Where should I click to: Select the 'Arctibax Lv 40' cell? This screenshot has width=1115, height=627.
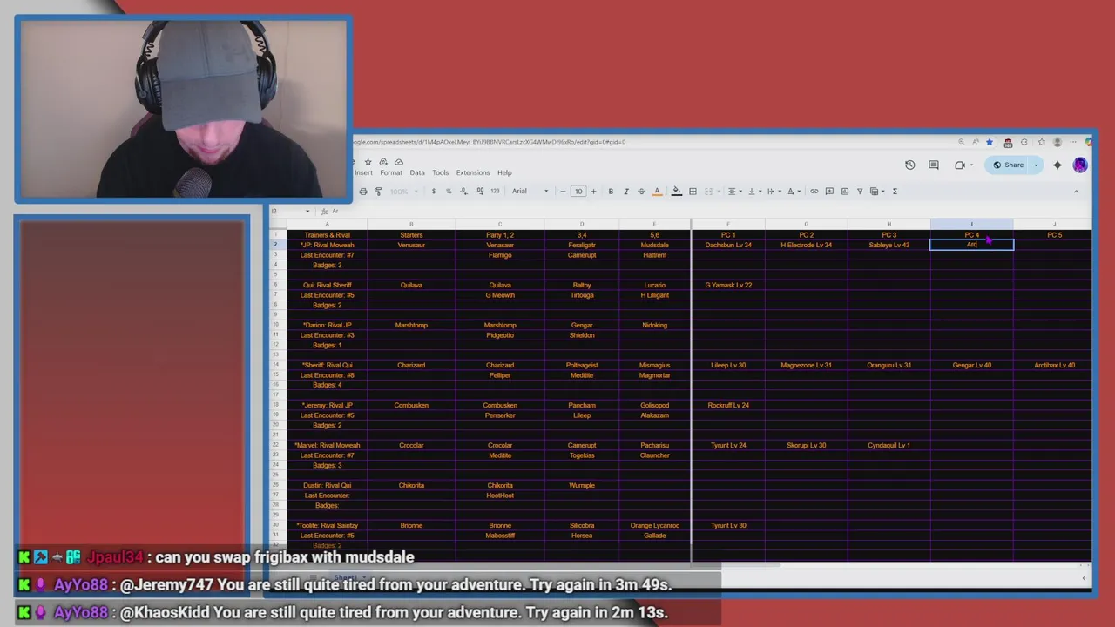pyautogui.click(x=1054, y=365)
